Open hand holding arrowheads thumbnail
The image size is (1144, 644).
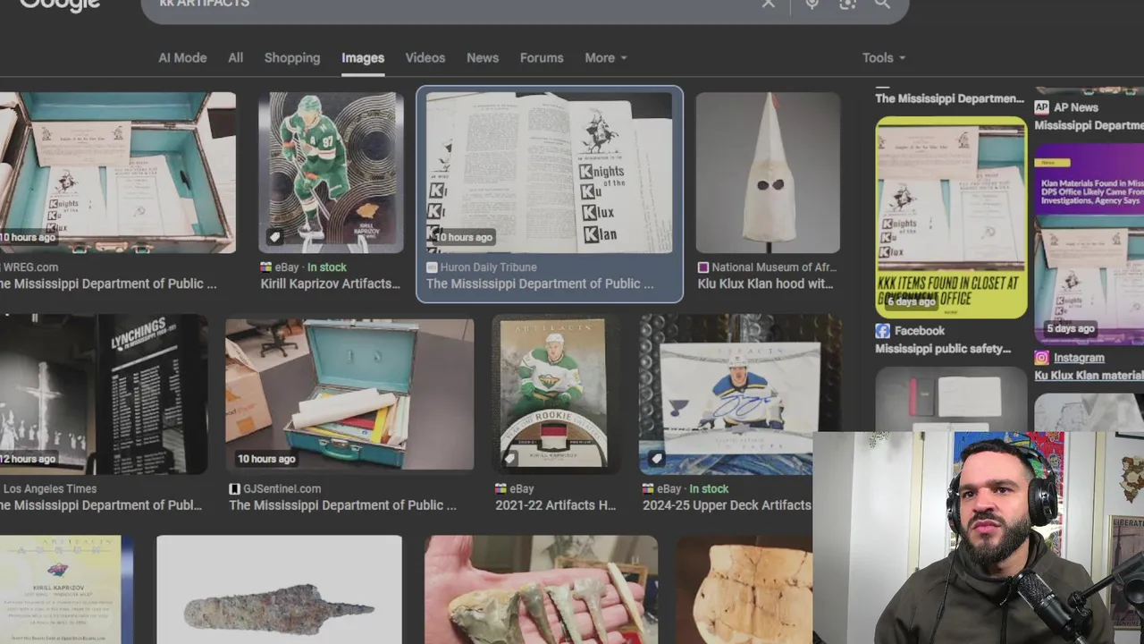(x=541, y=590)
